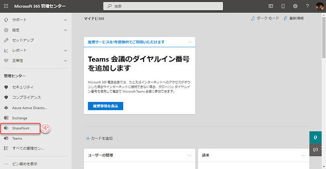This screenshot has width=326, height=169.
Task: Click the gear icon of 設定 in sidebar
Action: click(6, 30)
